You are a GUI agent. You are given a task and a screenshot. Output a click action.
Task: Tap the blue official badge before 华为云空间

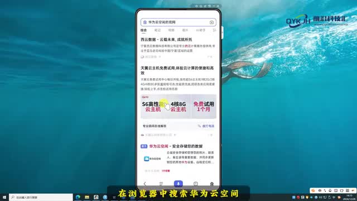click(x=144, y=146)
